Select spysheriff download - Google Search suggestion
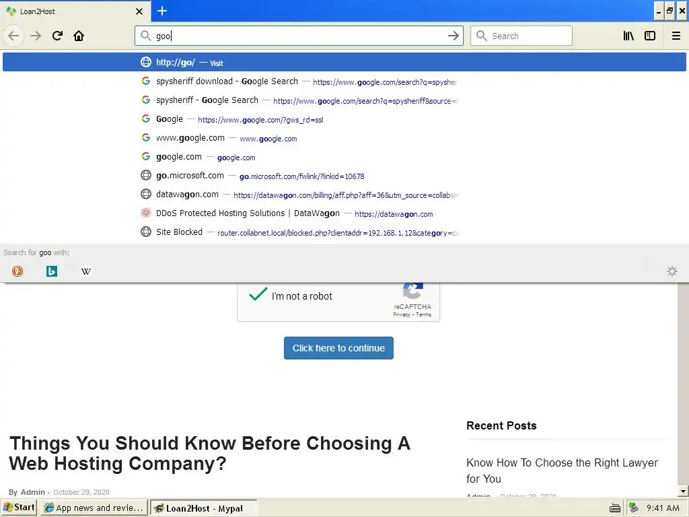 [x=344, y=81]
